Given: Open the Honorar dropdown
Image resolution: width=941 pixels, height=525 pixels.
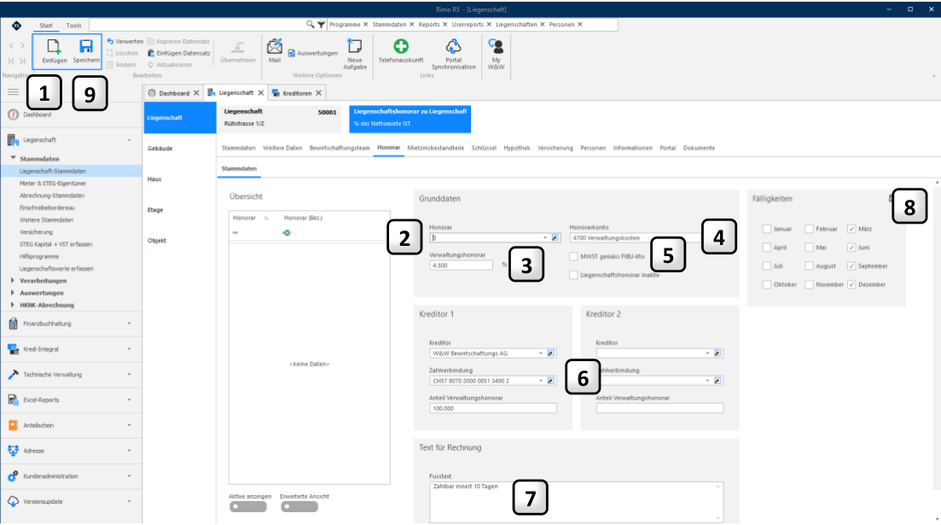Looking at the screenshot, I should [x=545, y=238].
